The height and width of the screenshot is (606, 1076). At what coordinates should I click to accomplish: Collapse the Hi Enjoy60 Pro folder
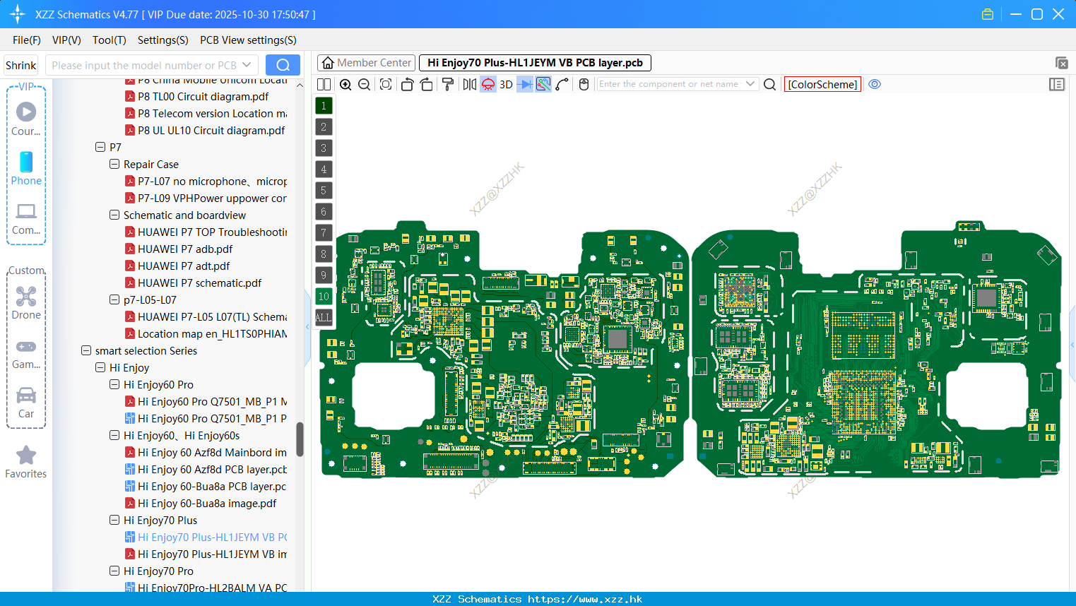(114, 384)
